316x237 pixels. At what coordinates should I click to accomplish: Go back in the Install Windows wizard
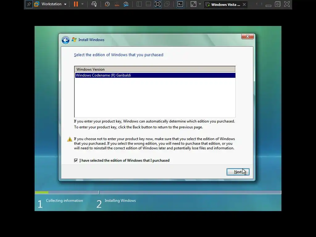65,40
